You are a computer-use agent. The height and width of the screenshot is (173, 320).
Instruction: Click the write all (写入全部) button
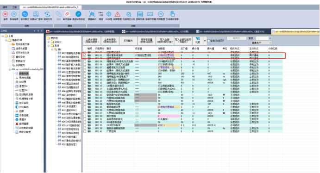165,41
